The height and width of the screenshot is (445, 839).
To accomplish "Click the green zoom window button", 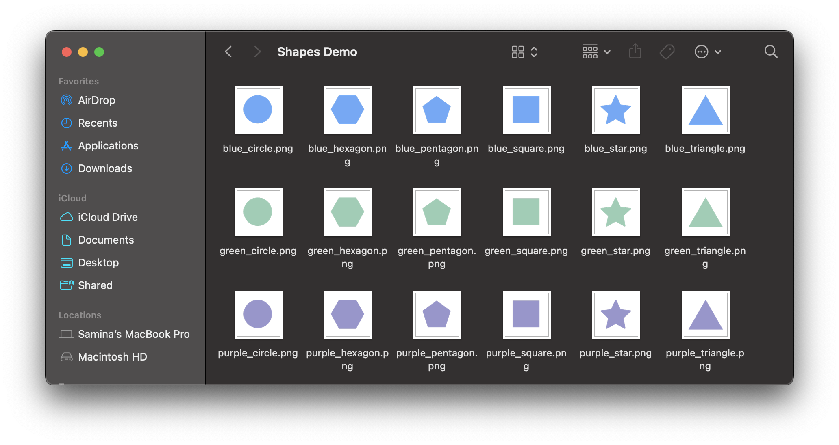I will pos(99,52).
